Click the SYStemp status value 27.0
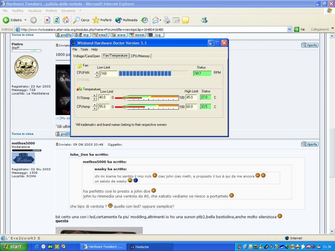This screenshot has height=251, width=335. click(x=206, y=97)
